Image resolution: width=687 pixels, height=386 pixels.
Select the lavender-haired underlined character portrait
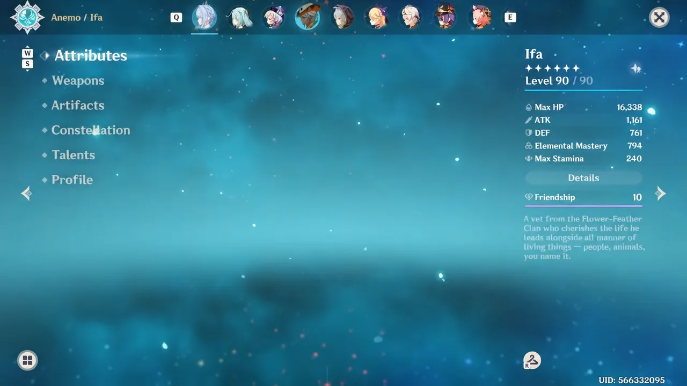pos(204,17)
